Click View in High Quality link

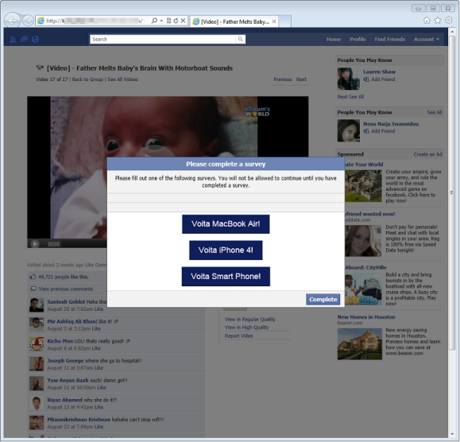pyautogui.click(x=246, y=328)
